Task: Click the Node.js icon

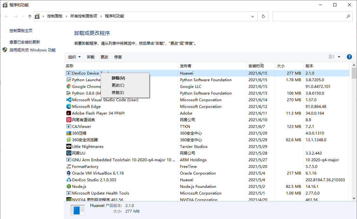Action: pos(69,186)
